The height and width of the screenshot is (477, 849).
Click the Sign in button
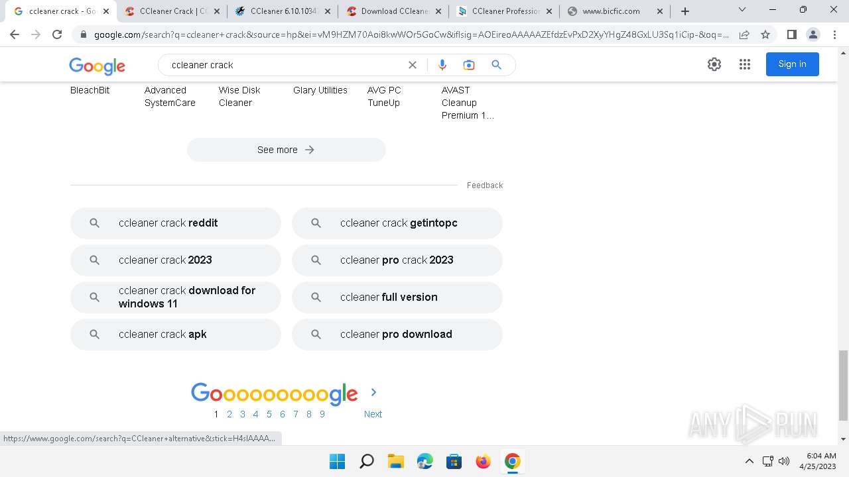[x=792, y=64]
